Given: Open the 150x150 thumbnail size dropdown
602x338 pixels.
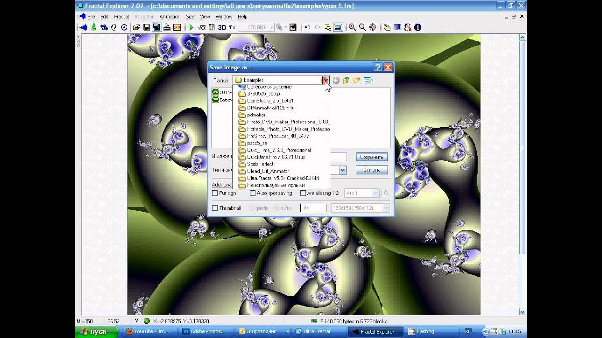Looking at the screenshot, I should [386, 208].
